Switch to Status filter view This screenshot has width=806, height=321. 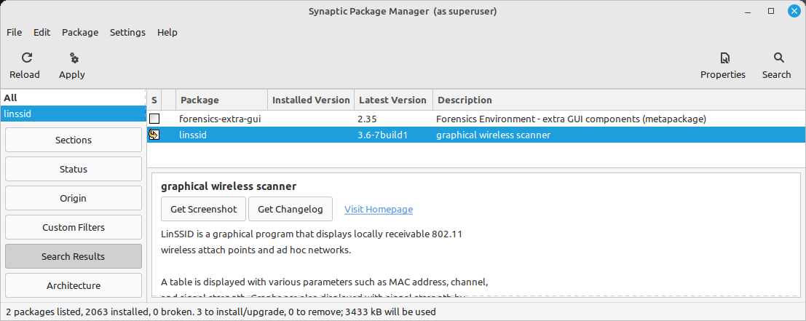coord(73,169)
